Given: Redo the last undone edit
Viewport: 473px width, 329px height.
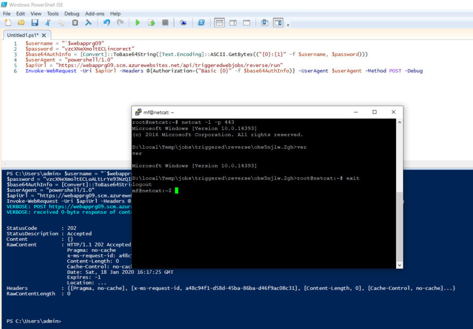Looking at the screenshot, I should [120, 23].
